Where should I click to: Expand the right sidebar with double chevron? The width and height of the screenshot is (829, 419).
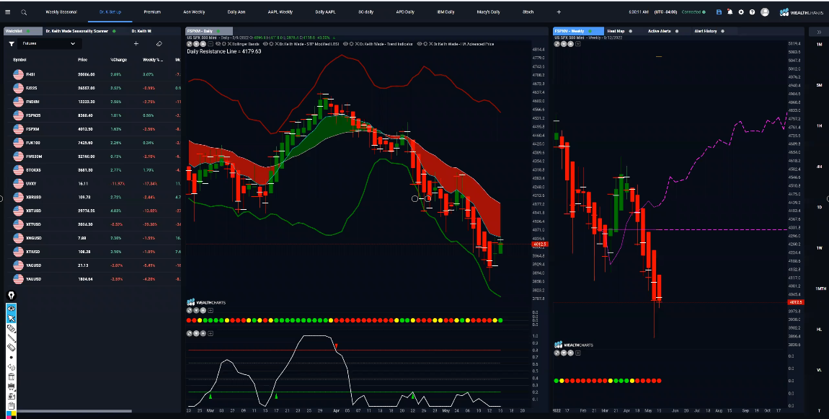pyautogui.click(x=819, y=32)
